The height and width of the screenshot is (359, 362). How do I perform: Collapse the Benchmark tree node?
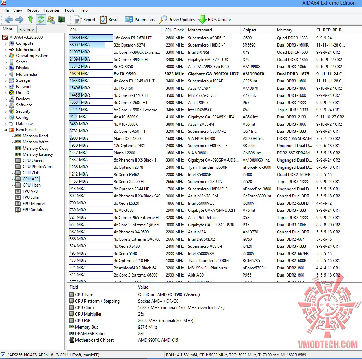pos(5,130)
